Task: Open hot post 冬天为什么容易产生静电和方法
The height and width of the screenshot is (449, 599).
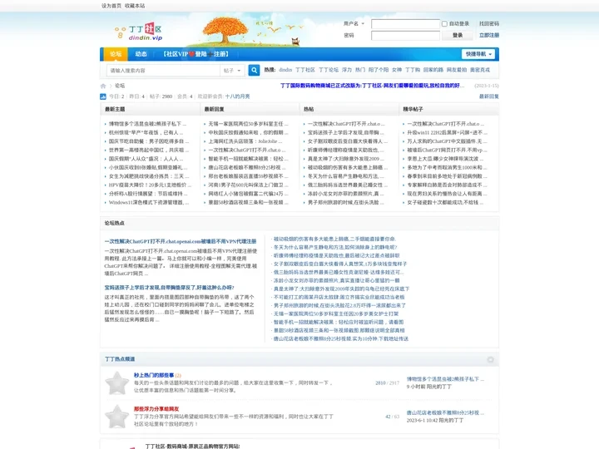Action: pyautogui.click(x=346, y=176)
